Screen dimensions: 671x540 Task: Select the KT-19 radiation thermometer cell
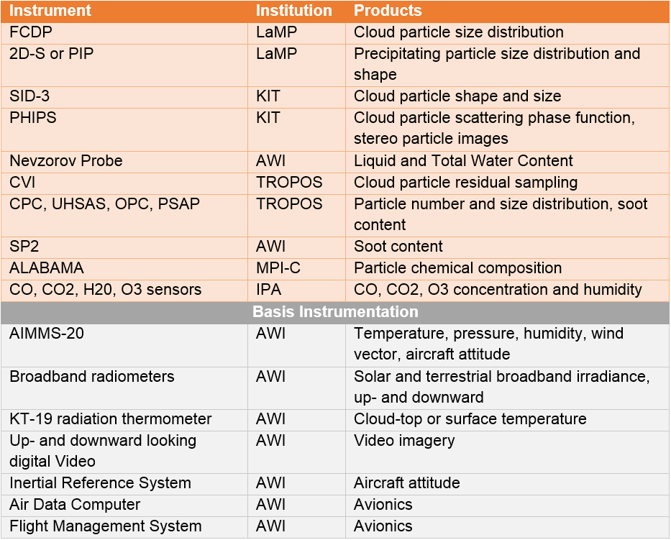pyautogui.click(x=111, y=419)
